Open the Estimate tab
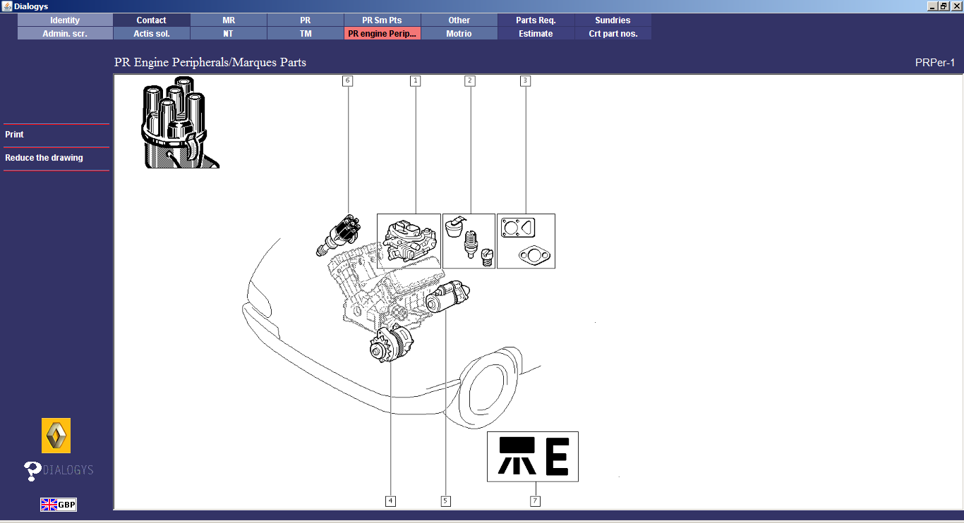Screen dimensions: 964x523 (x=536, y=33)
